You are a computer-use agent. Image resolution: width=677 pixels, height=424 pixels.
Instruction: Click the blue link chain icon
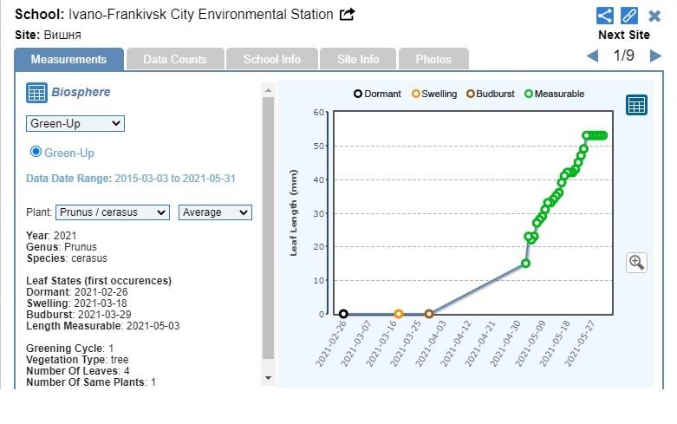tap(629, 16)
